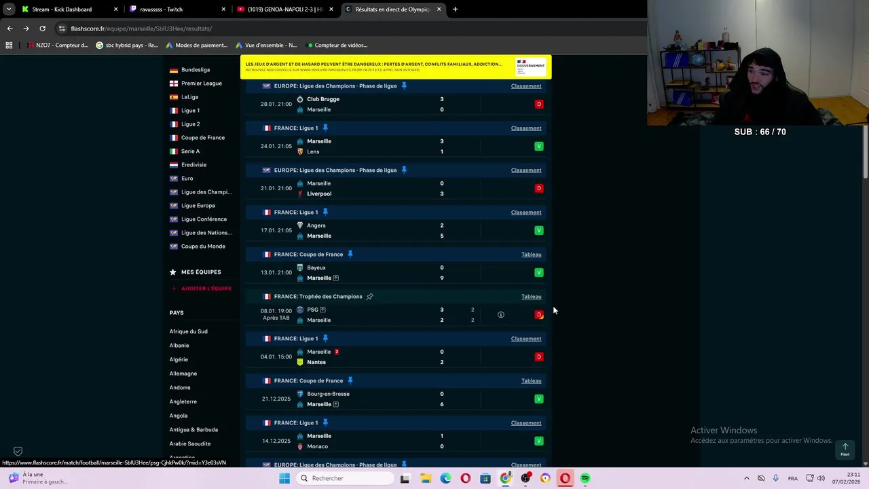
Task: Reload the current page
Action: click(42, 29)
